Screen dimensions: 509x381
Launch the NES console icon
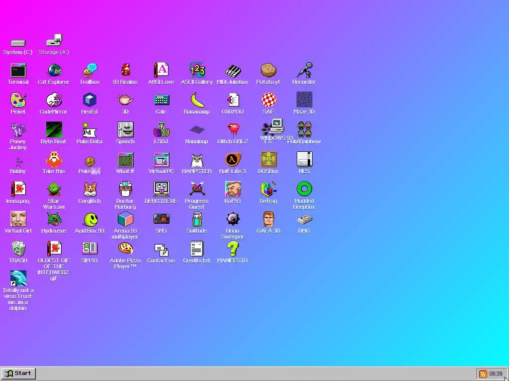point(304,160)
